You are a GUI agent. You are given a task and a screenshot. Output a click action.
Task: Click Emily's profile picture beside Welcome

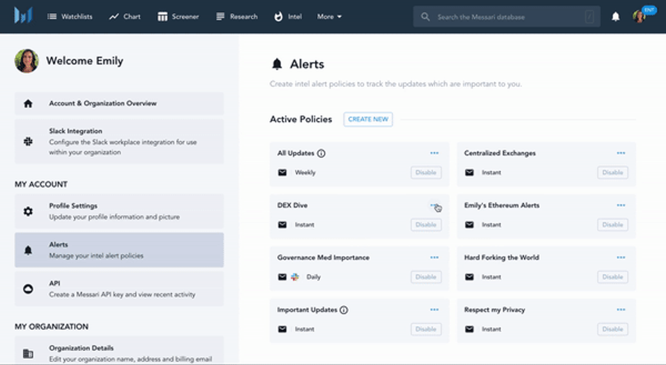(26, 61)
